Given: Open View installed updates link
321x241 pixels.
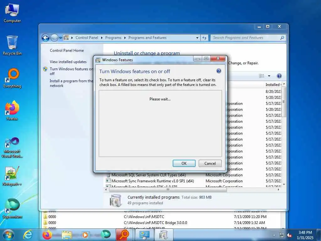Looking at the screenshot, I should [x=68, y=62].
